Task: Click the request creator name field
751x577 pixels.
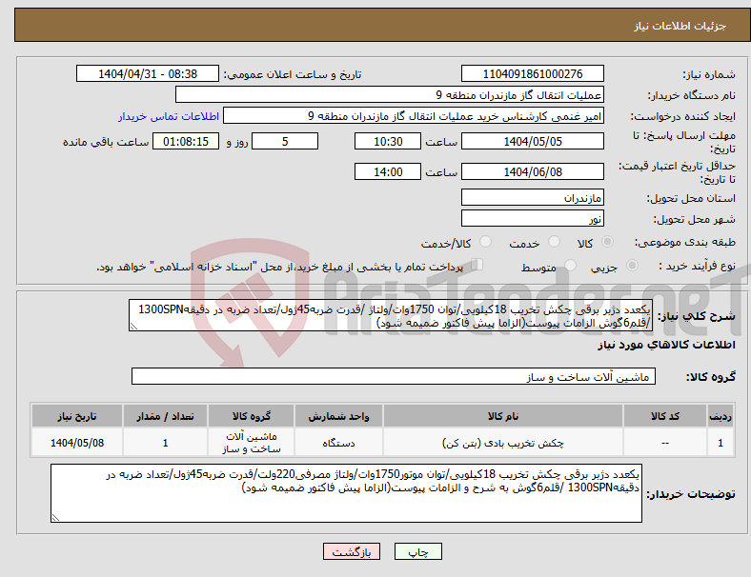Action: [x=414, y=116]
